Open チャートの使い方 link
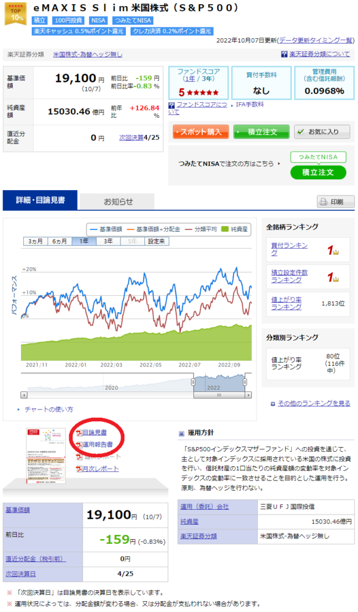The width and height of the screenshot is (358, 612). pos(49,409)
